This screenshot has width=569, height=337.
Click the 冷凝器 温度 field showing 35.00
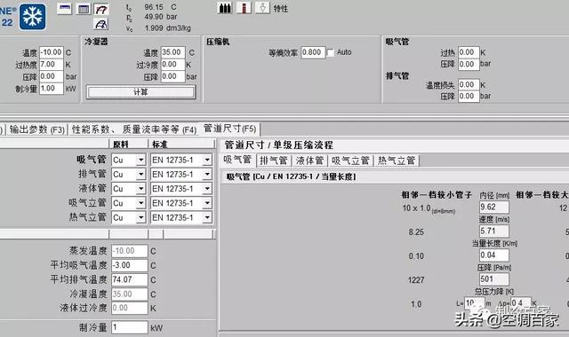point(173,52)
